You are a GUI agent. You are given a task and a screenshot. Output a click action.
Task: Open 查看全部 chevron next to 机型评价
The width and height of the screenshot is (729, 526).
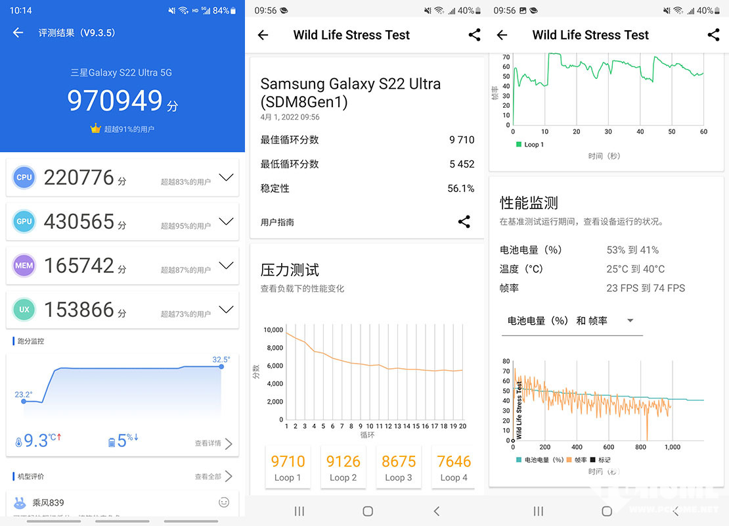click(229, 476)
